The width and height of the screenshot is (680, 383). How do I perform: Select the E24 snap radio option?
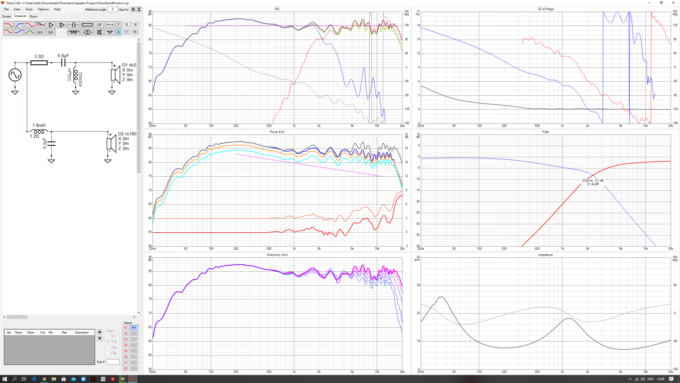[x=108, y=347]
